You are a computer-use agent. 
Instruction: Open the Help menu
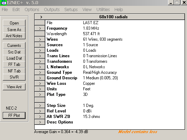[x=119, y=10]
